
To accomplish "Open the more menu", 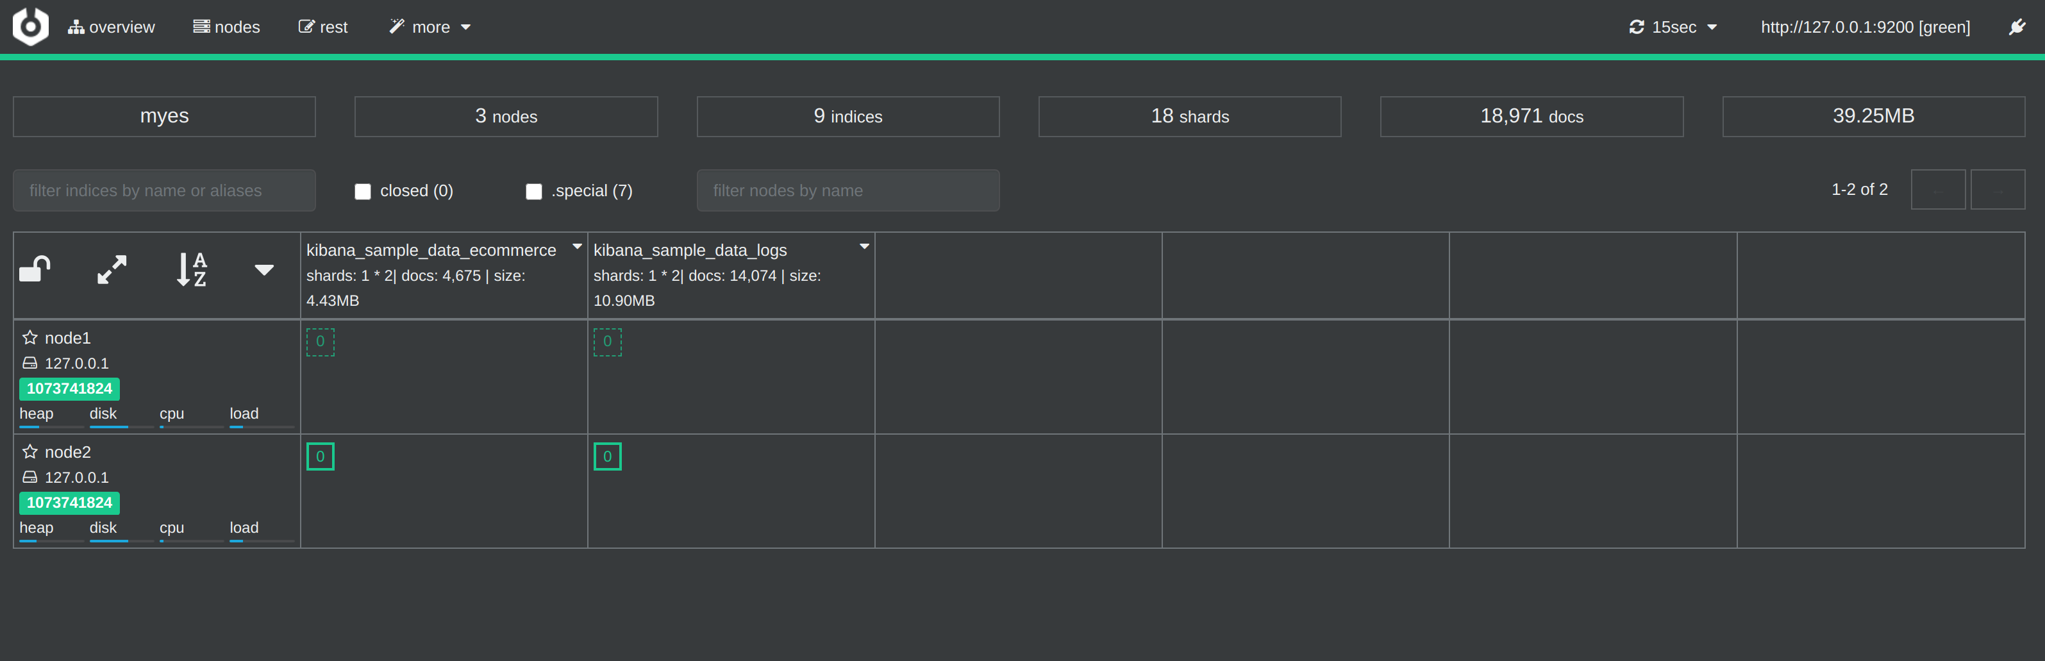I will coord(430,27).
